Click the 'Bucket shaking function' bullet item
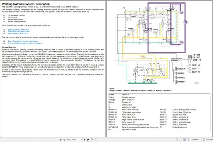The width and height of the screenshot is (213, 142). tap(17, 22)
